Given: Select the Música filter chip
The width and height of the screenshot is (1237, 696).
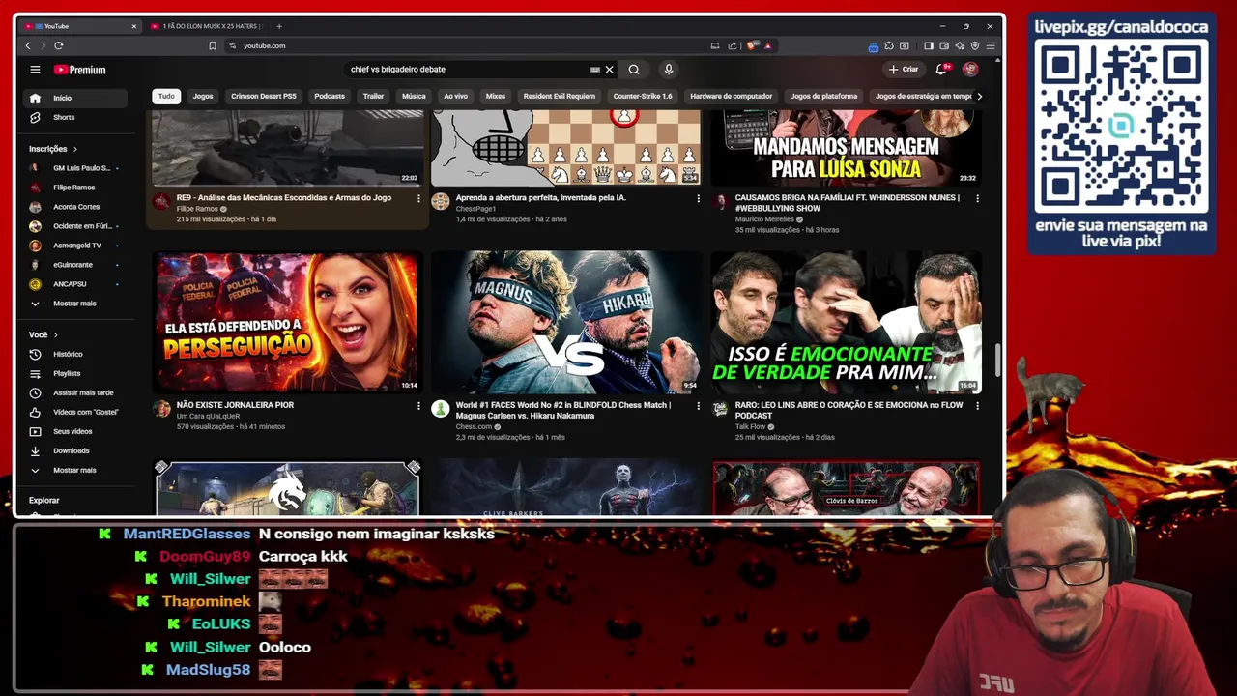Looking at the screenshot, I should (414, 96).
